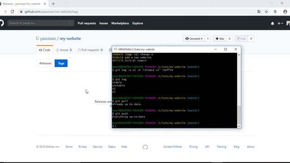Open the browser profile account icon
This screenshot has height=163, width=290.
pos(285,12)
